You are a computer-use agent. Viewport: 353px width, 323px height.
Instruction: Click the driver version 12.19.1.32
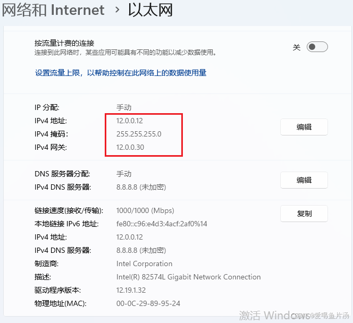[131, 290]
